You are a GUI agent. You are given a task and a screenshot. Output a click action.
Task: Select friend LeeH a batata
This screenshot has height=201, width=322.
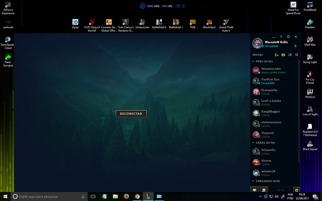(x=275, y=102)
